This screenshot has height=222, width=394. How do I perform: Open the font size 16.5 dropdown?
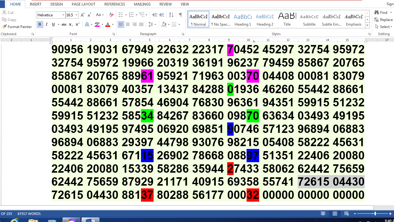point(76,15)
